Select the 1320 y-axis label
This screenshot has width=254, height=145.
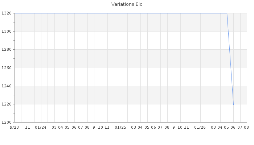click(7, 13)
